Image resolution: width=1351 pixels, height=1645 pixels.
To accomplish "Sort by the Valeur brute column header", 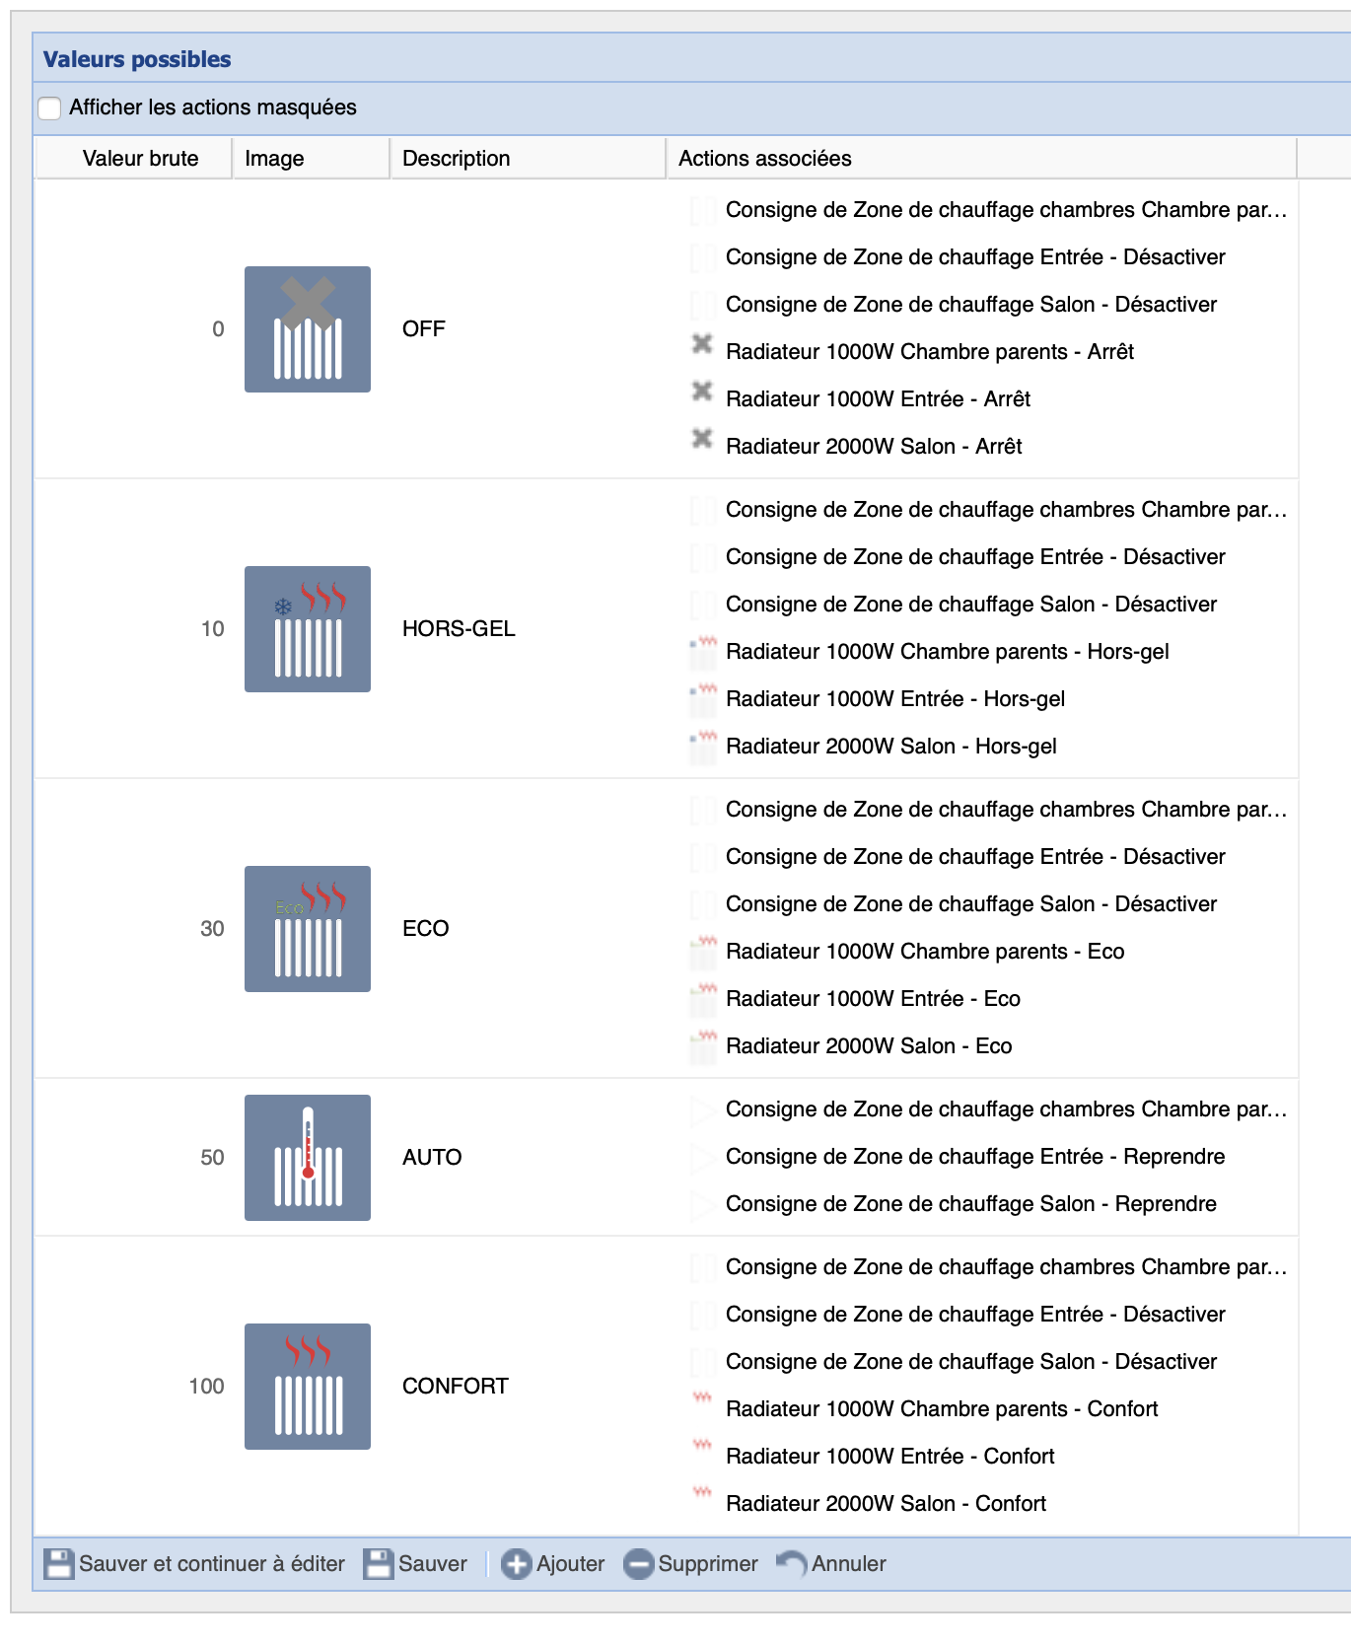I will point(135,159).
